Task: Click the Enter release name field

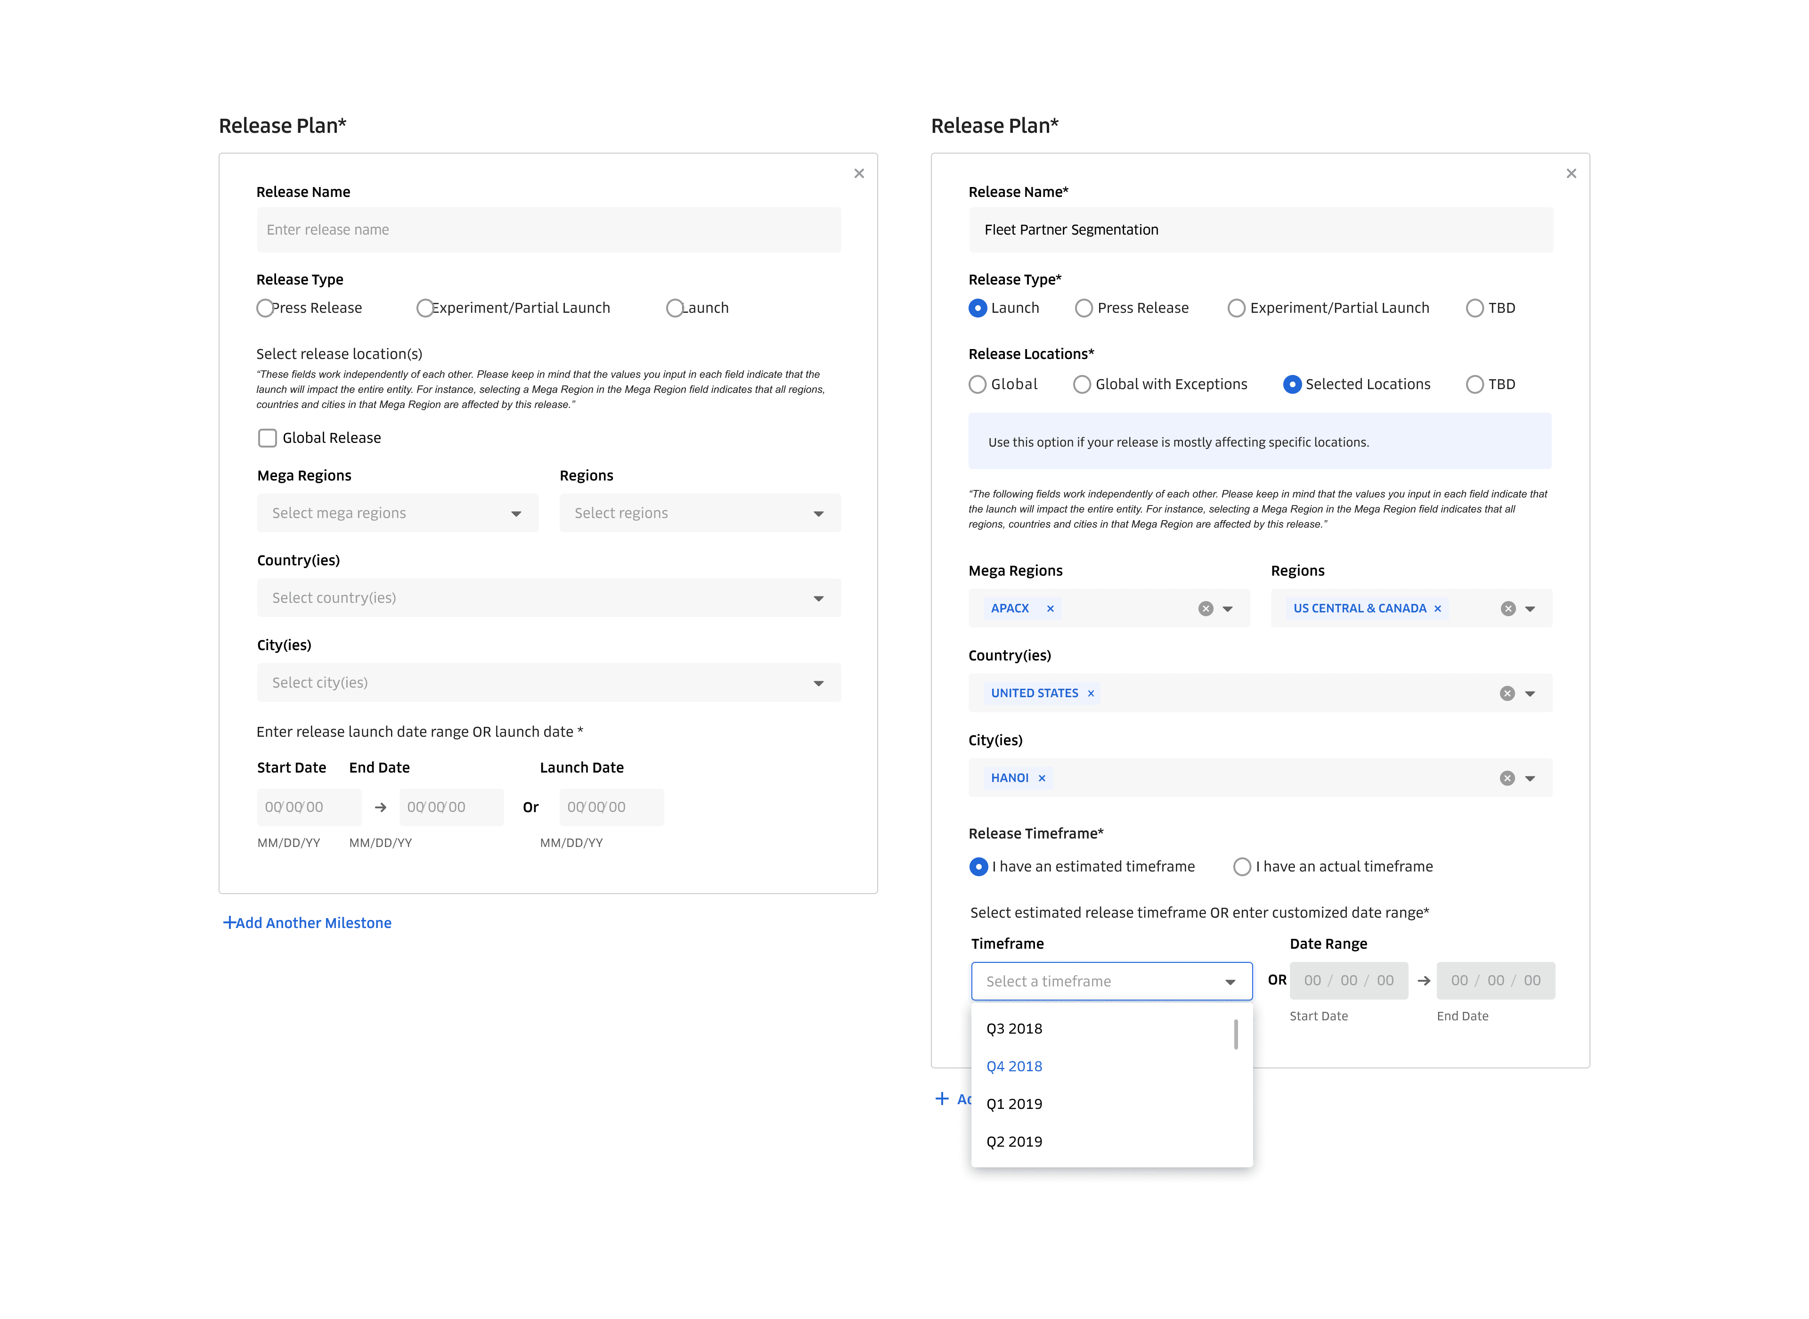Action: [x=549, y=230]
